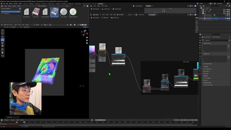Expand the Shape Keys panel
Screen dimensions: 231x130
tap(206, 54)
